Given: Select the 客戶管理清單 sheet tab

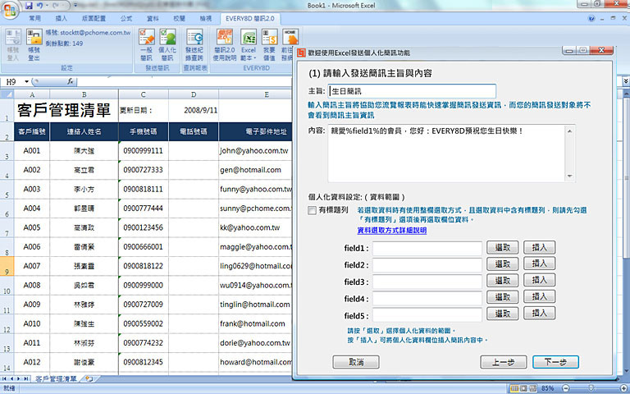Looking at the screenshot, I should (x=56, y=378).
